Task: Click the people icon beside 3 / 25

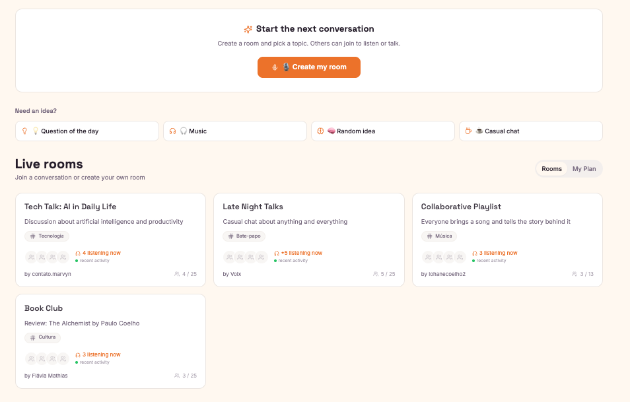Action: (177, 376)
